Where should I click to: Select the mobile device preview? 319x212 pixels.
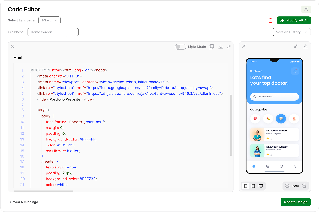[x=246, y=186]
